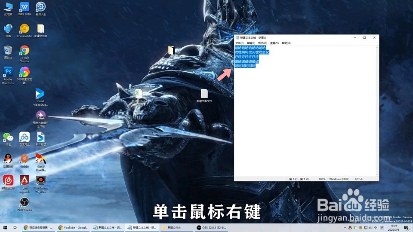
Task: Click the volume icon in system tray
Action: tap(370, 228)
